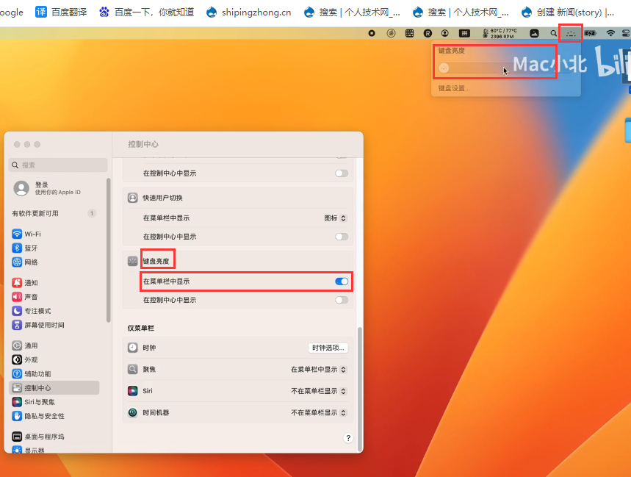Click the Siri icon in 仅菜单栏 list
Viewport: 631px width, 477px height.
click(x=132, y=391)
